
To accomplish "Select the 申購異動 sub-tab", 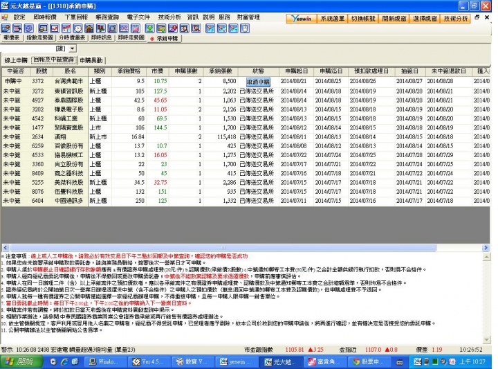I will 91,60.
